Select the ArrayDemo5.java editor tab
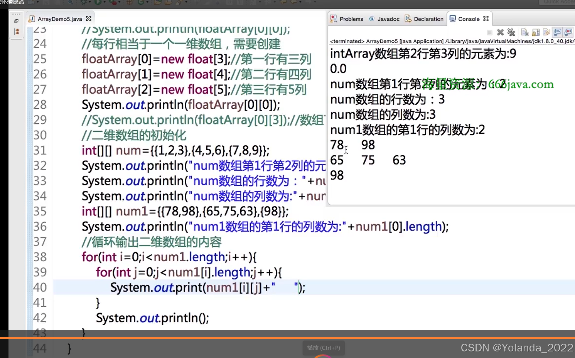 (x=60, y=18)
